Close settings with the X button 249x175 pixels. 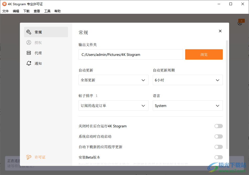click(220, 31)
